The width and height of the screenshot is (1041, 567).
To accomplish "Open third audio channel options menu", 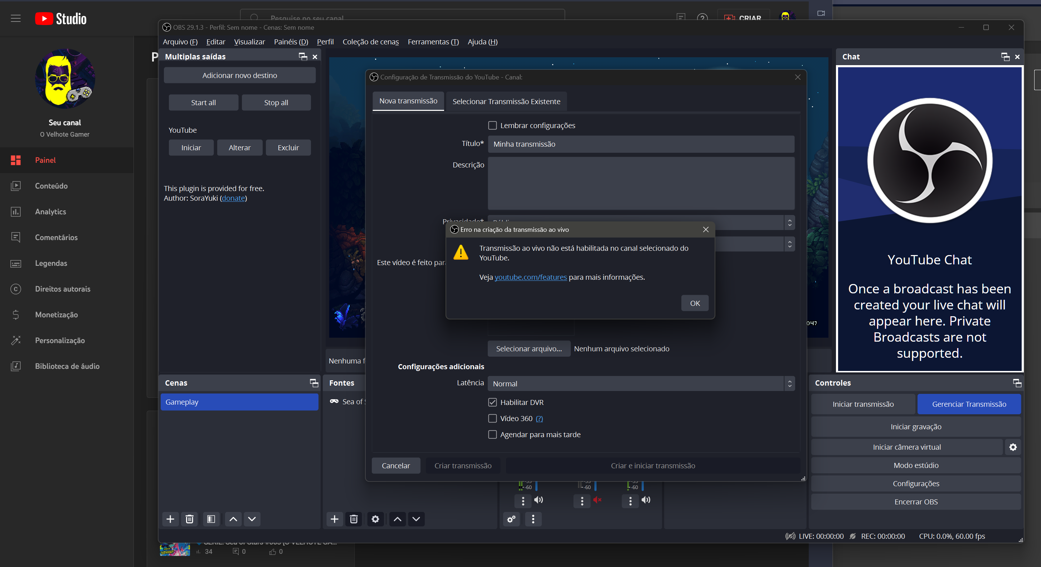I will (x=631, y=501).
